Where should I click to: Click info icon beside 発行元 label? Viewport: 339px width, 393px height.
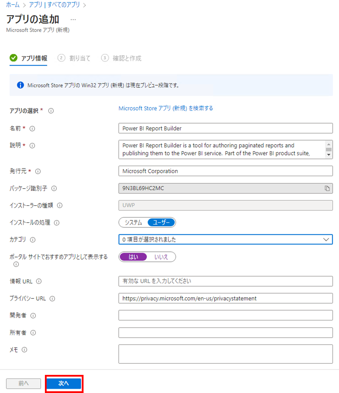coord(38,171)
